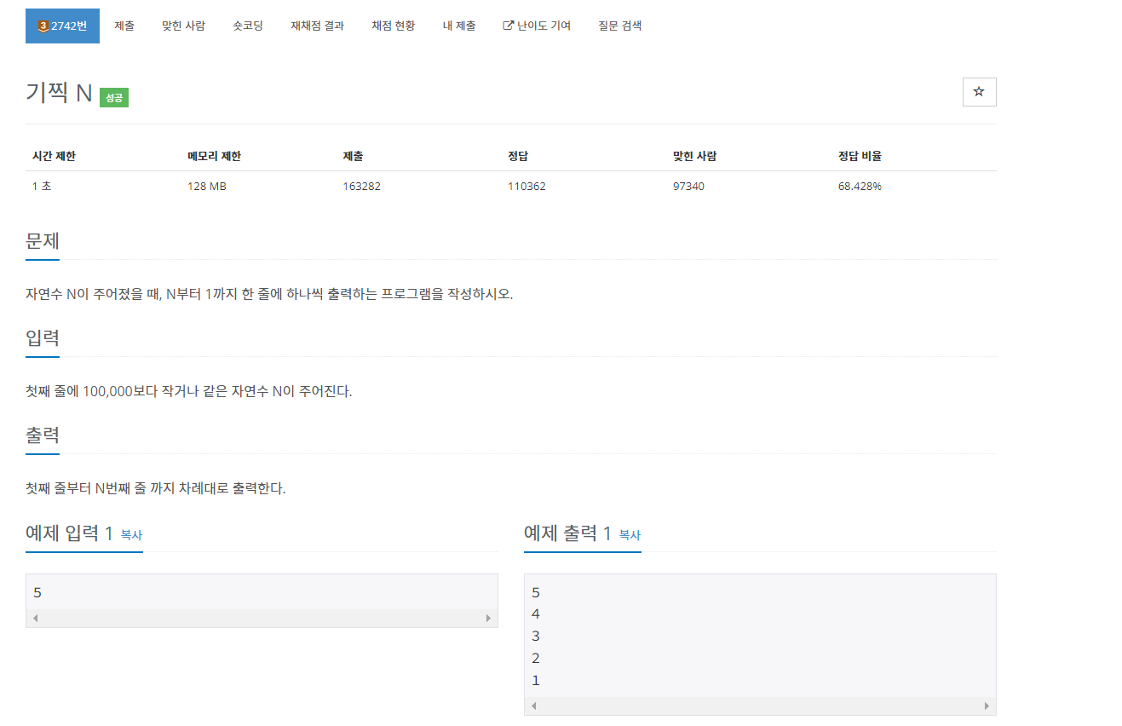The height and width of the screenshot is (726, 1122).
Task: Open the 채점 현황 tab
Action: [394, 26]
